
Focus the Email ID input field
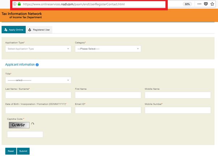(x=108, y=110)
